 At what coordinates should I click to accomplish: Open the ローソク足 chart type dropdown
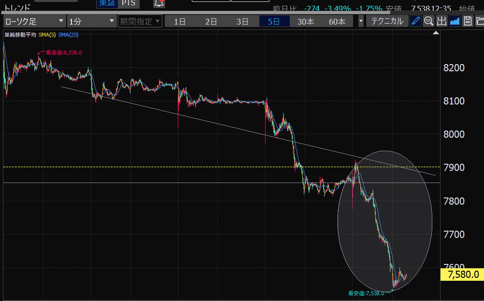[x=34, y=21]
